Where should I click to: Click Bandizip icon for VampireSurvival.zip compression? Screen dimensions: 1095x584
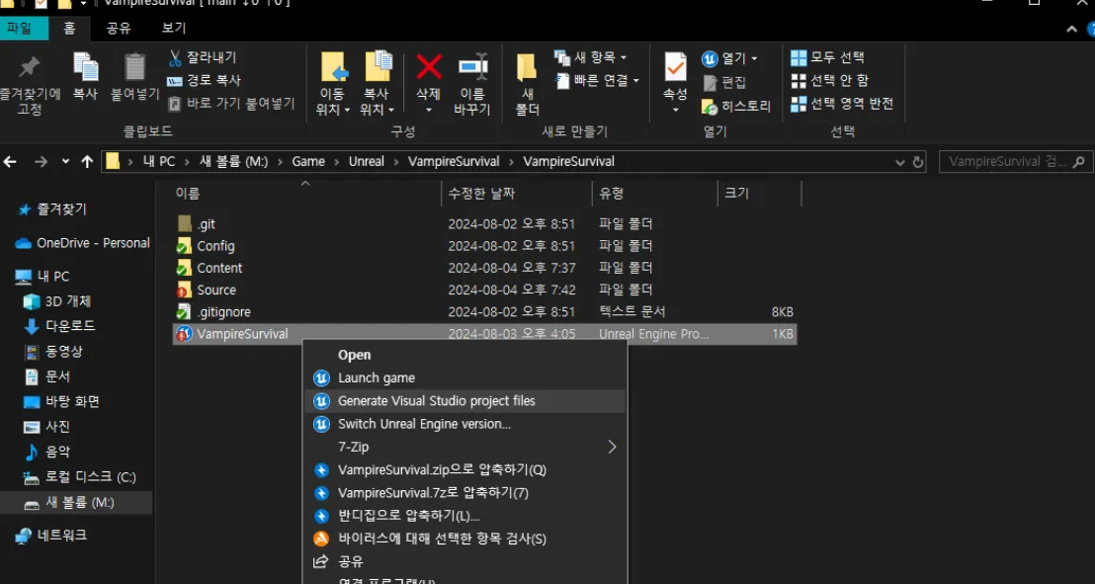[321, 470]
